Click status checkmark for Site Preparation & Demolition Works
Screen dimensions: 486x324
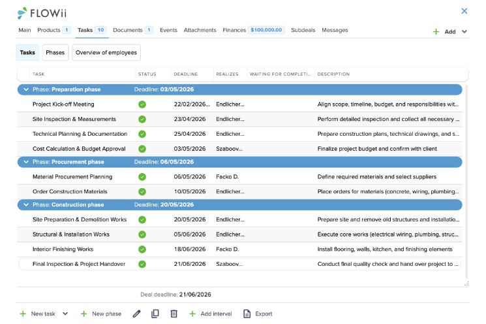(142, 219)
